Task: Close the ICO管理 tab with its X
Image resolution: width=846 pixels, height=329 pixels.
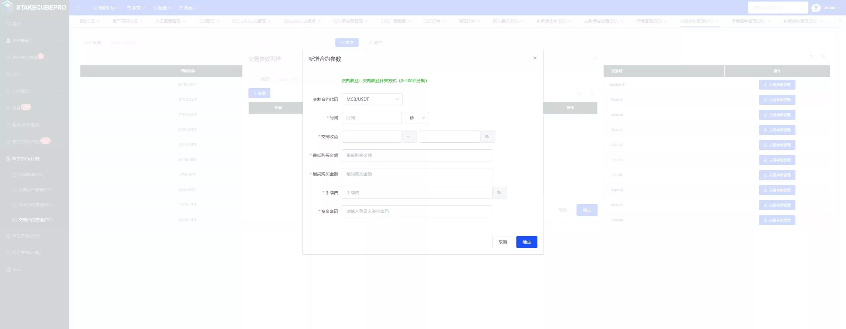Action: tap(218, 21)
